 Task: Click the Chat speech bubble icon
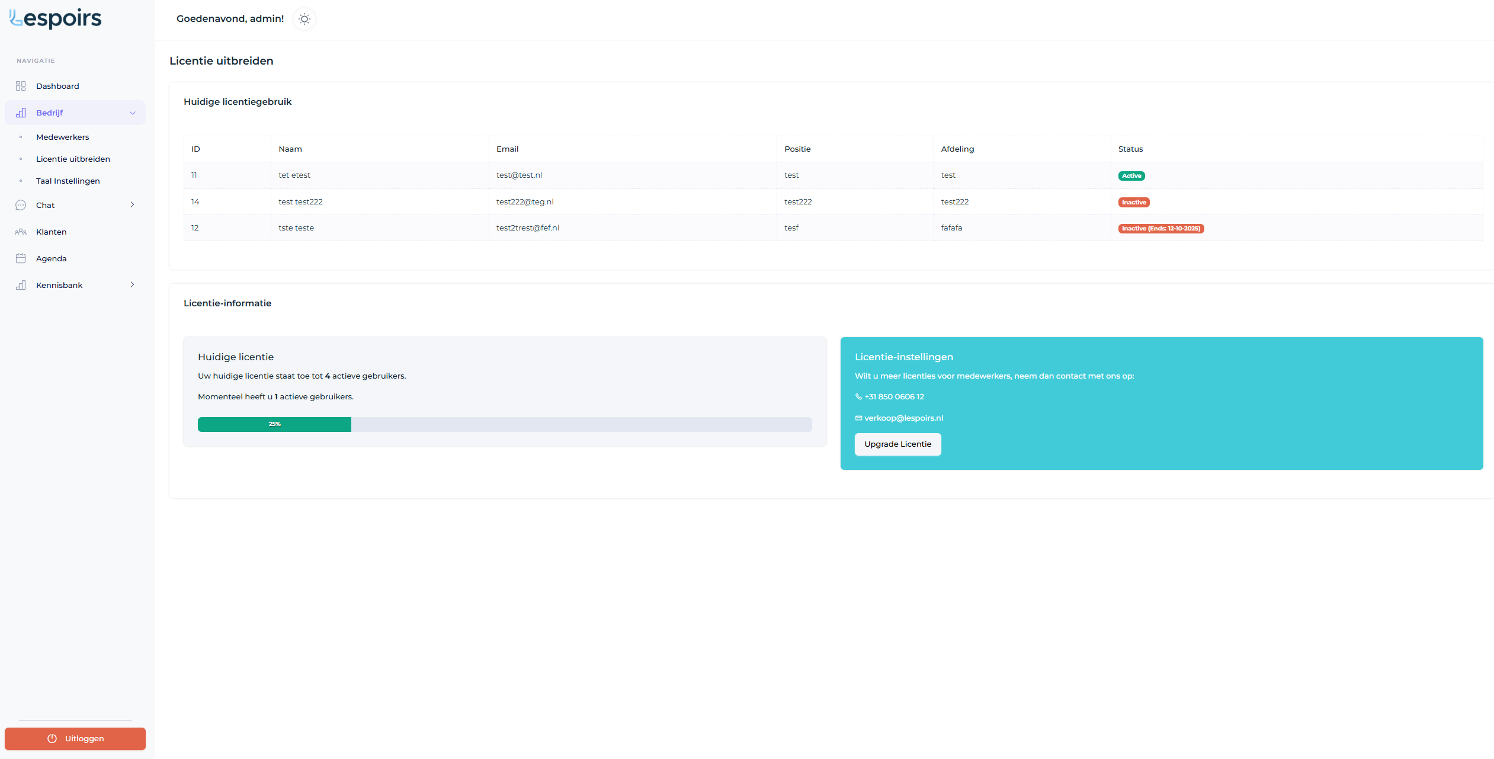coord(21,205)
